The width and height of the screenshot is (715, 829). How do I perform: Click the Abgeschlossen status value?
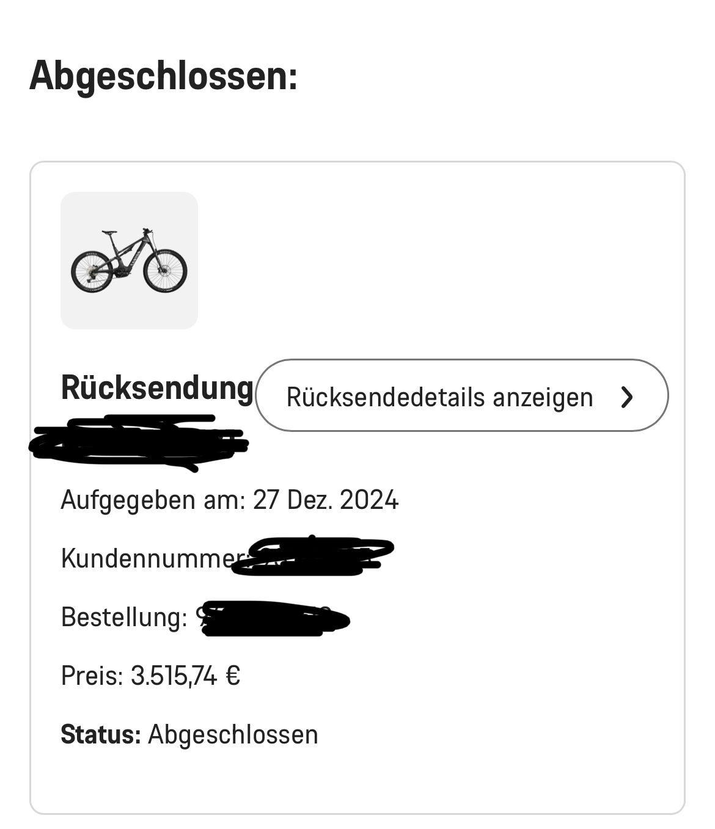(233, 734)
